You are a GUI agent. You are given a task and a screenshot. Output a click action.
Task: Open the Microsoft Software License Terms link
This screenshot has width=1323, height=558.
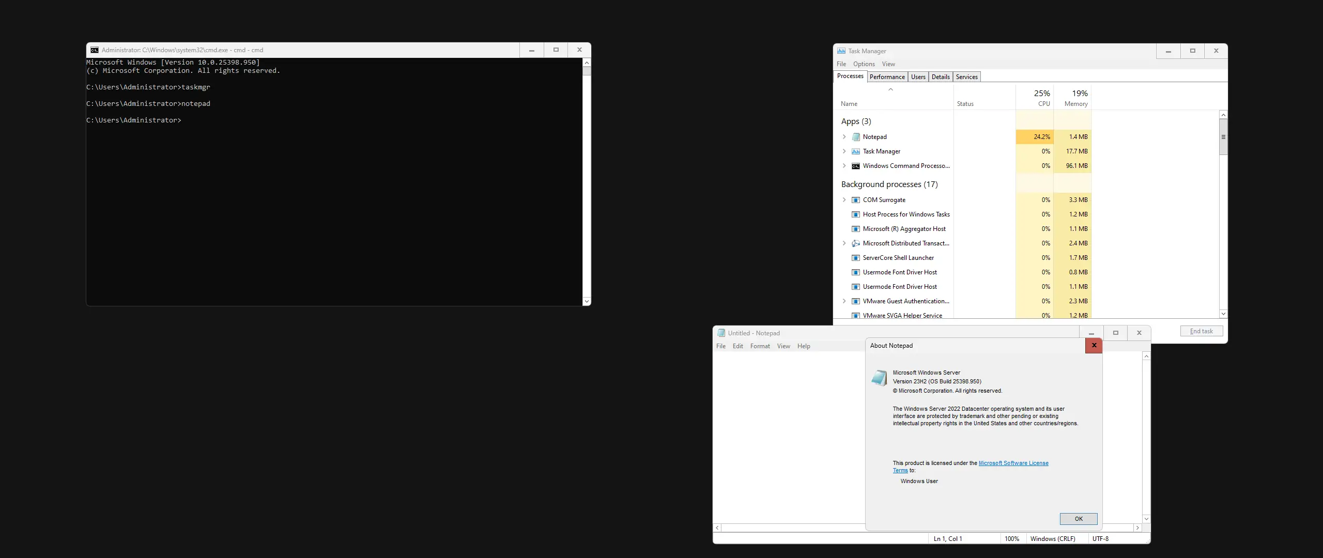tap(1013, 463)
